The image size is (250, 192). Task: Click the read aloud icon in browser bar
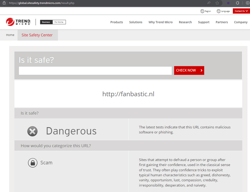pyautogui.click(x=209, y=3)
